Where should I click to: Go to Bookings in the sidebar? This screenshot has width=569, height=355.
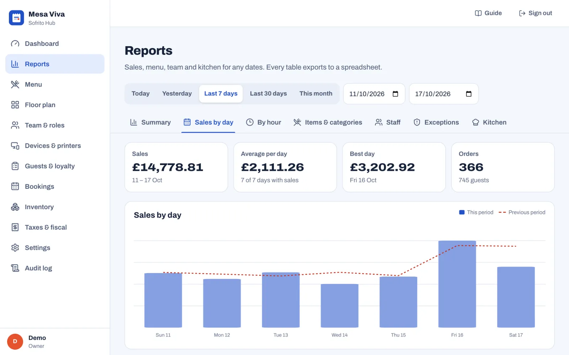coord(55,186)
